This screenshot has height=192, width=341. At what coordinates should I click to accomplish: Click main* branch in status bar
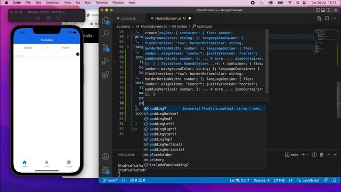pos(110,180)
